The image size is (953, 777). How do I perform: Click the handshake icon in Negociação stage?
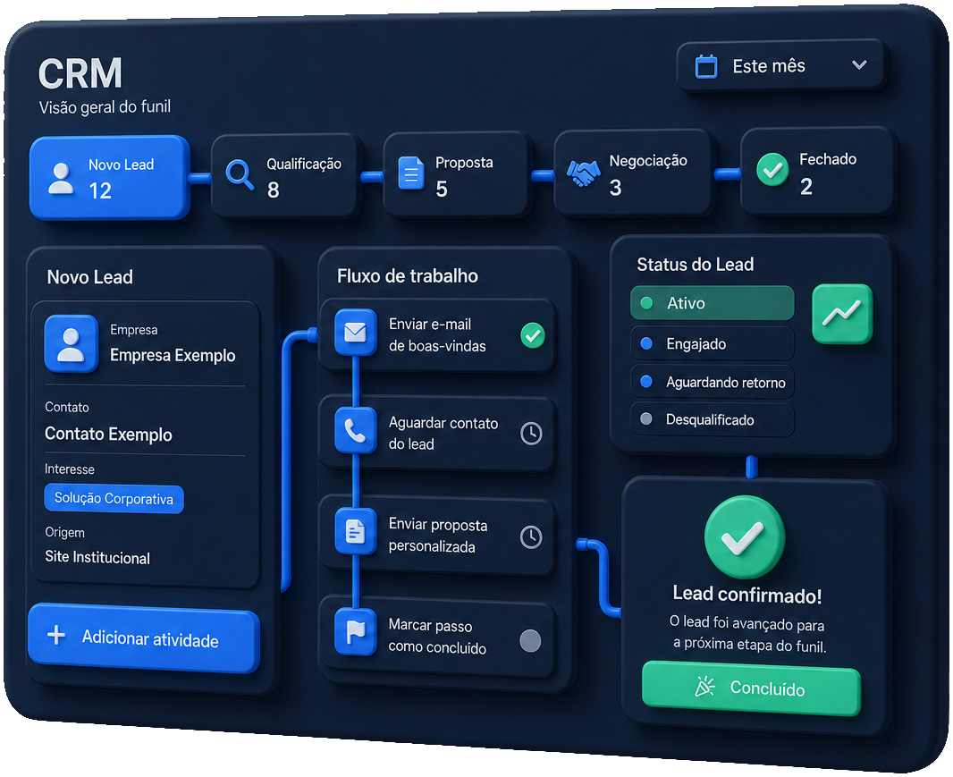pyautogui.click(x=583, y=173)
